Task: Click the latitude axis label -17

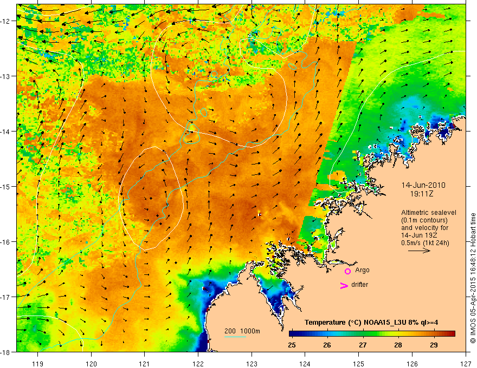Action: pos(5,297)
